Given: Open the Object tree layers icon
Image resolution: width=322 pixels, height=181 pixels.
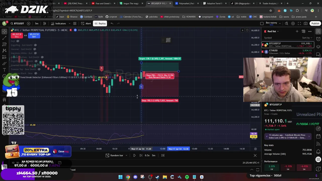Looking at the screenshot, I should [x=318, y=47].
